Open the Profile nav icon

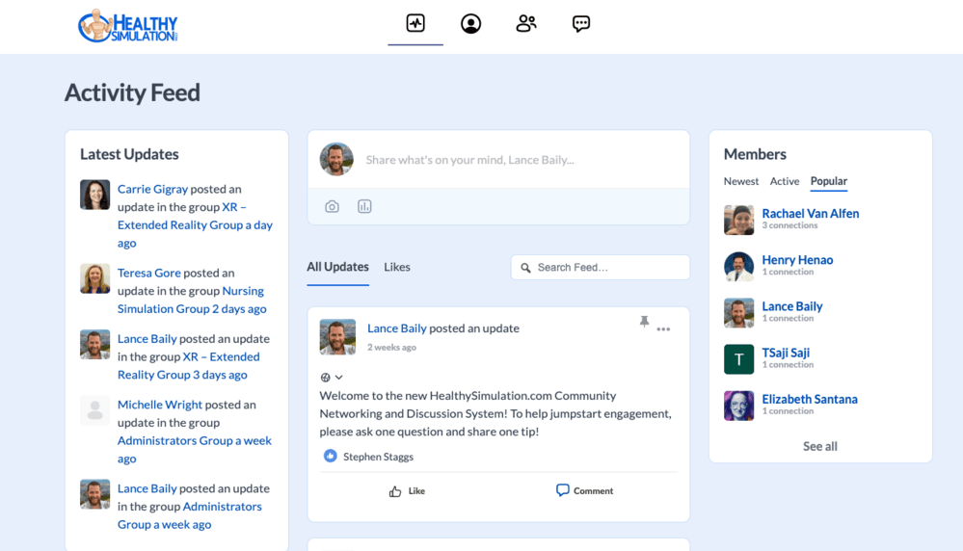pyautogui.click(x=470, y=23)
